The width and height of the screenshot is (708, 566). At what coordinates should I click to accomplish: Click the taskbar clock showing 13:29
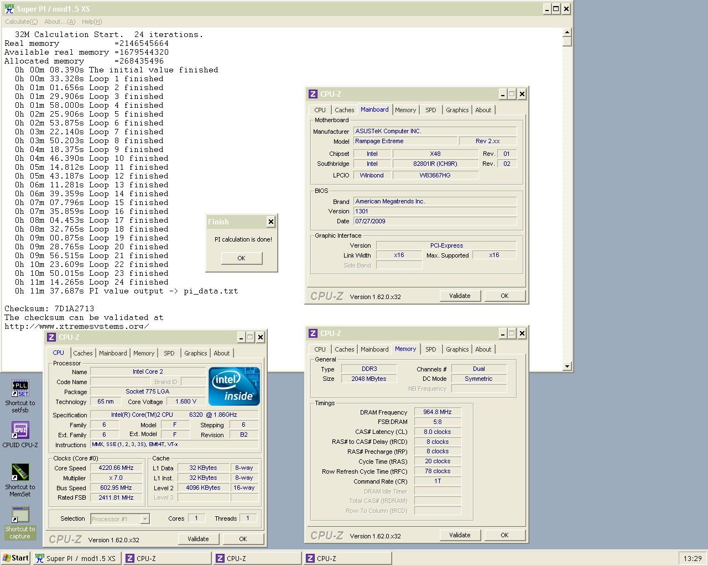tap(692, 558)
